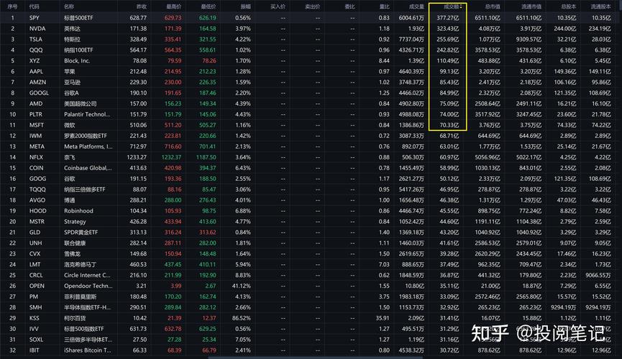The width and height of the screenshot is (622, 359).
Task: Click the sort arrow beside 成交额 header
Action: point(461,6)
